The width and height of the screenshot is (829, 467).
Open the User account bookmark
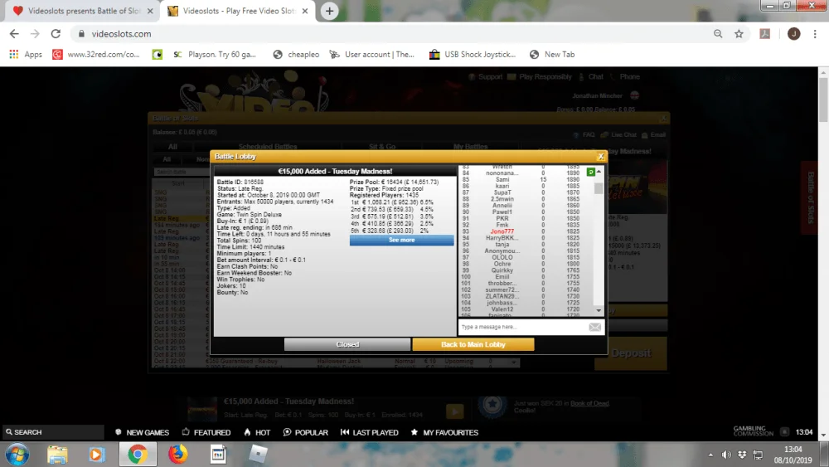371,55
